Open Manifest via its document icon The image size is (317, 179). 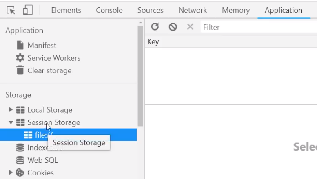click(20, 45)
